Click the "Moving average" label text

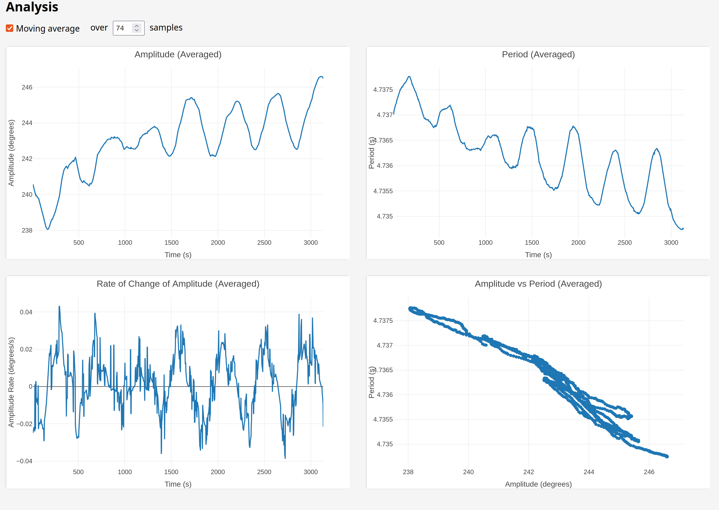[48, 29]
